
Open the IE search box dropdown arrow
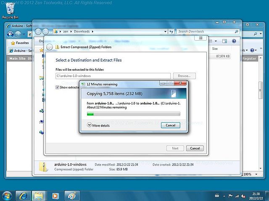coord(261,34)
